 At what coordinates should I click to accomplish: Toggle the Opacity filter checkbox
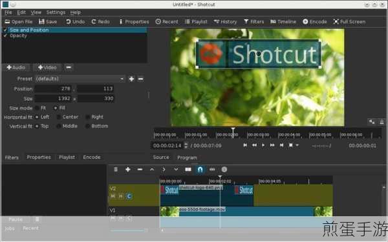point(5,35)
